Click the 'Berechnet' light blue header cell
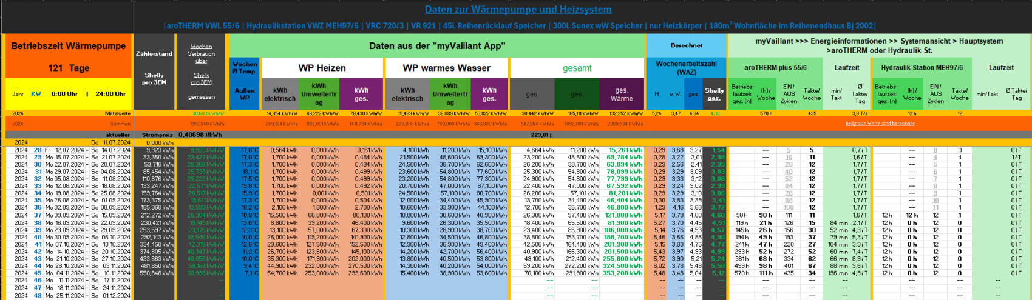Viewport: 1032px width, 300px height. click(x=686, y=45)
